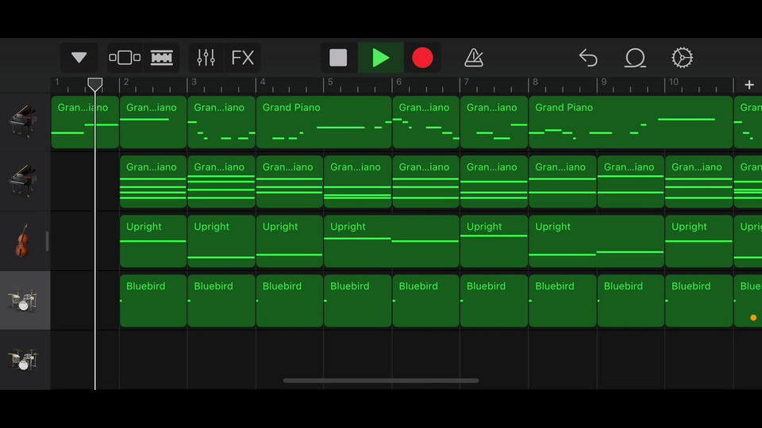Select the long Upright region at bar 5
The width and height of the screenshot is (762, 428).
(x=391, y=241)
